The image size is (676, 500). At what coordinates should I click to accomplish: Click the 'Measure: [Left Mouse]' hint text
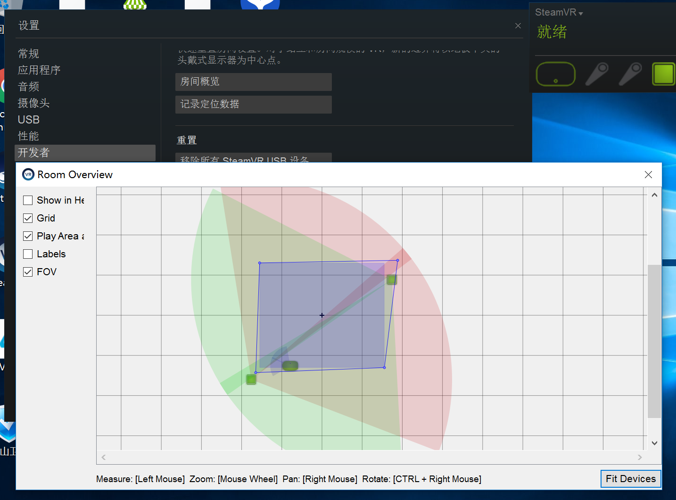coord(140,479)
